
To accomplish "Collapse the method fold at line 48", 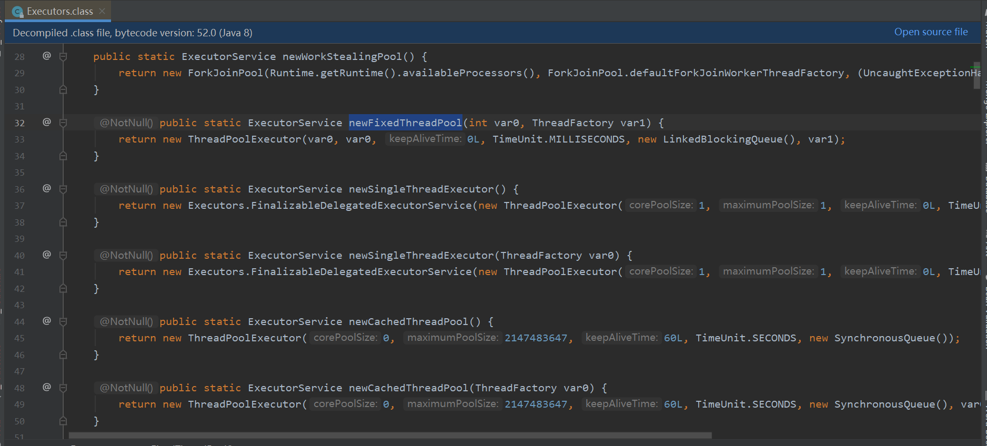I will coord(63,388).
